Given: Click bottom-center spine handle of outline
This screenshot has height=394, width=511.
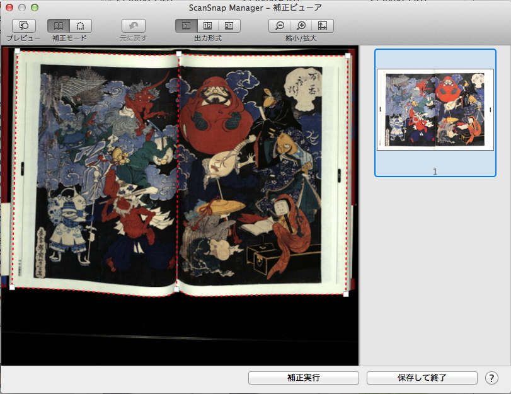Looking at the screenshot, I should 176,289.
